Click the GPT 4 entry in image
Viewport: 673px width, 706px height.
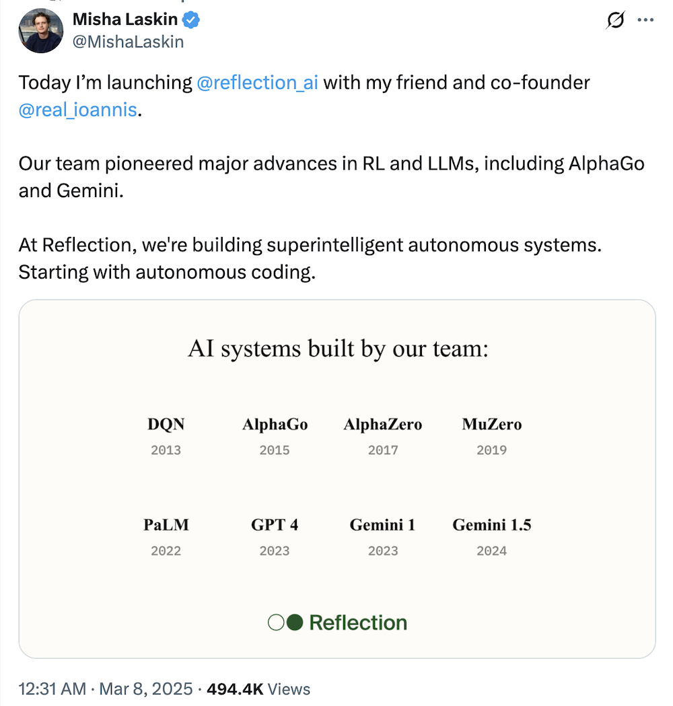tap(275, 536)
